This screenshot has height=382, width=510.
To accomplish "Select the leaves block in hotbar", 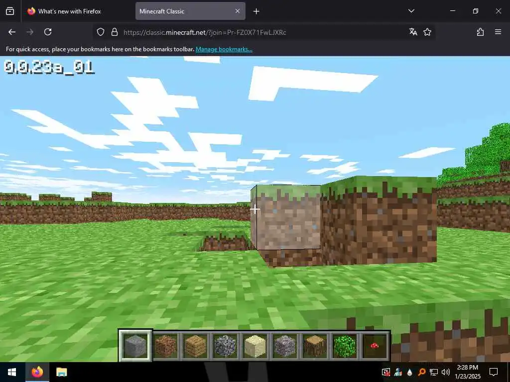I will tap(345, 346).
